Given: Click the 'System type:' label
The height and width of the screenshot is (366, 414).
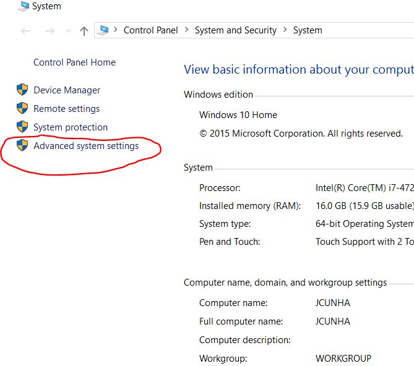Looking at the screenshot, I should pyautogui.click(x=225, y=224).
